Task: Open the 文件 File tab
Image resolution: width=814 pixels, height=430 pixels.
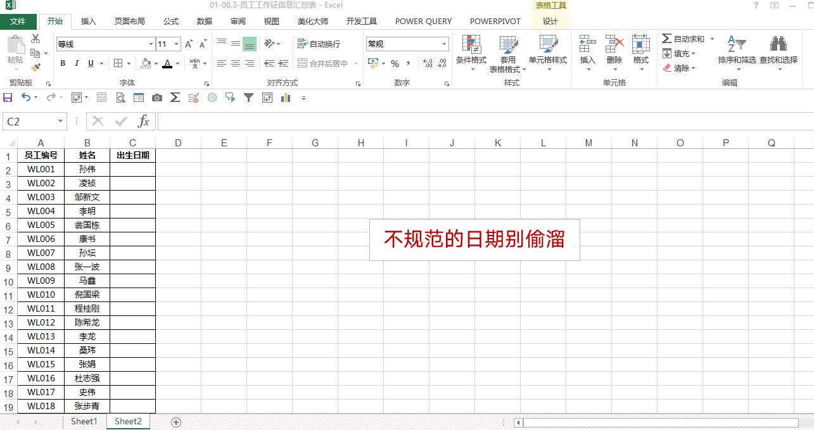Action: click(18, 21)
